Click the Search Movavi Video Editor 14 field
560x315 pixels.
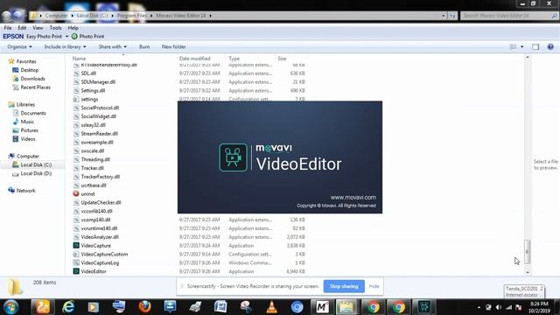click(x=509, y=16)
